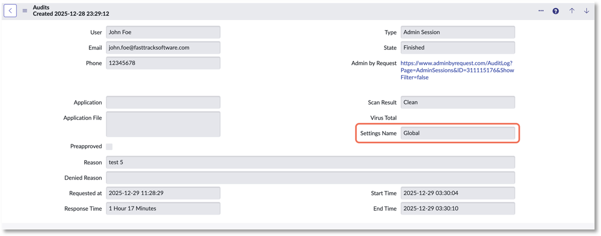Click the back arrow button
The image size is (601, 236).
10,11
